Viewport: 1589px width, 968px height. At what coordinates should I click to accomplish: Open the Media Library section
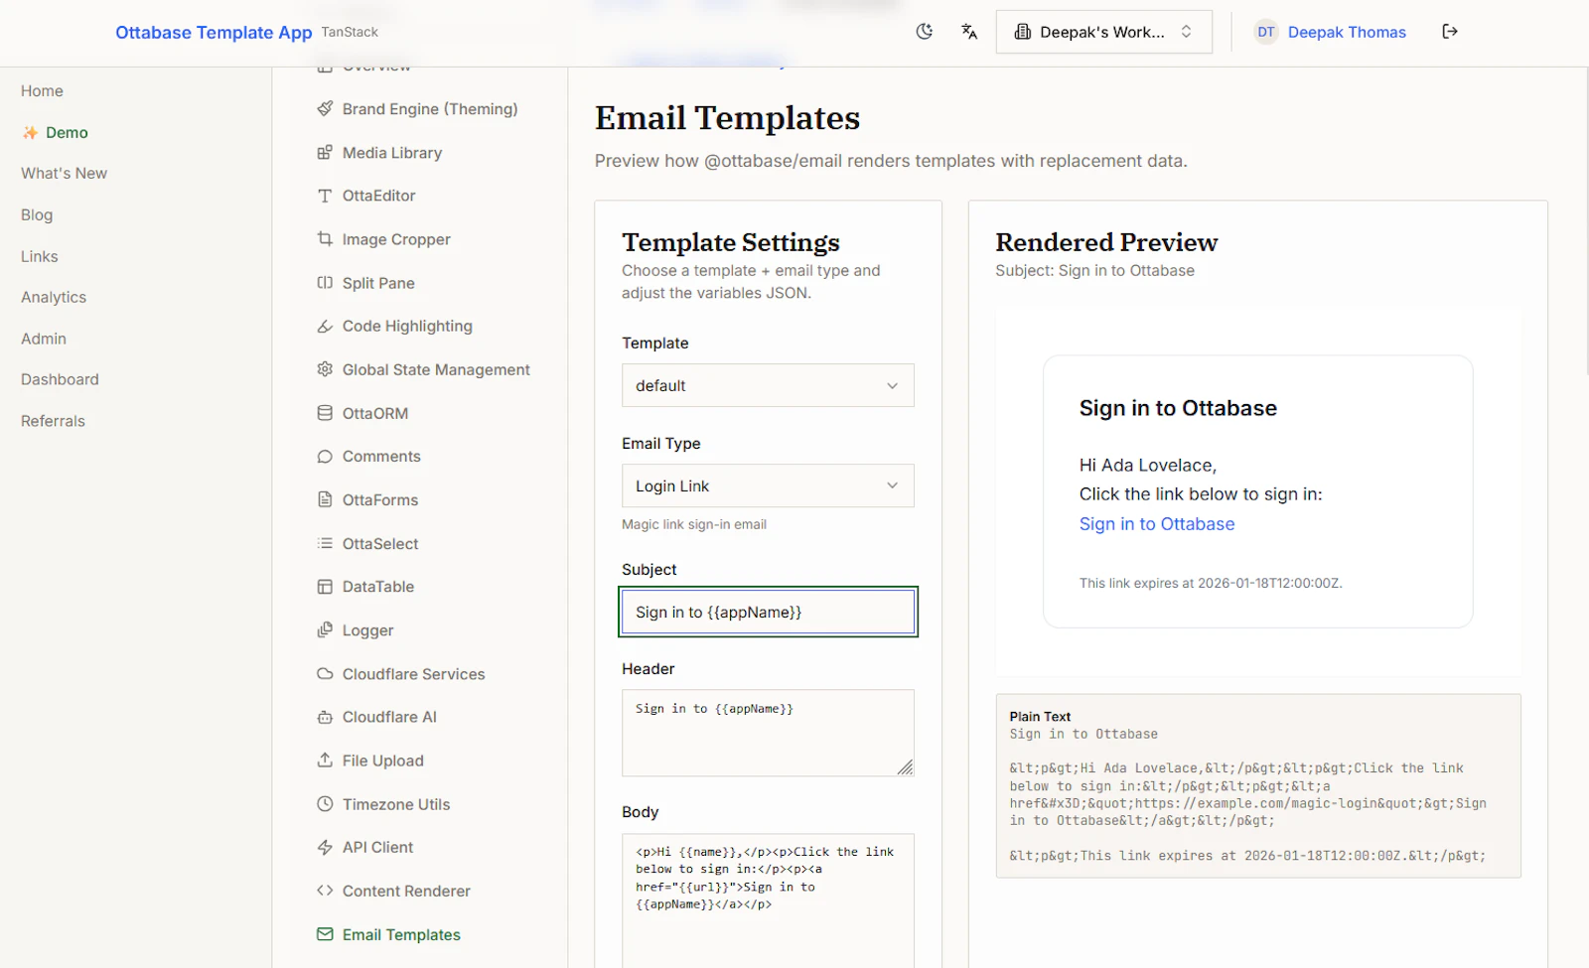391,152
